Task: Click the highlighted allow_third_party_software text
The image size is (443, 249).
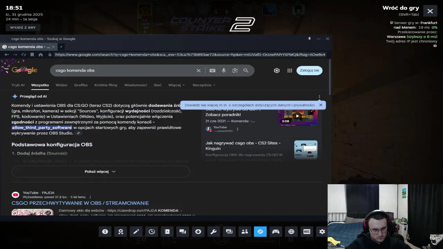Action: [x=42, y=128]
